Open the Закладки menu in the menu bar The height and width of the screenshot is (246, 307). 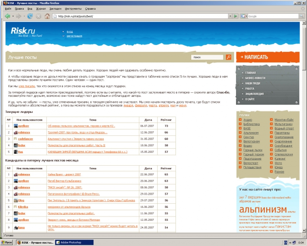coord(55,9)
